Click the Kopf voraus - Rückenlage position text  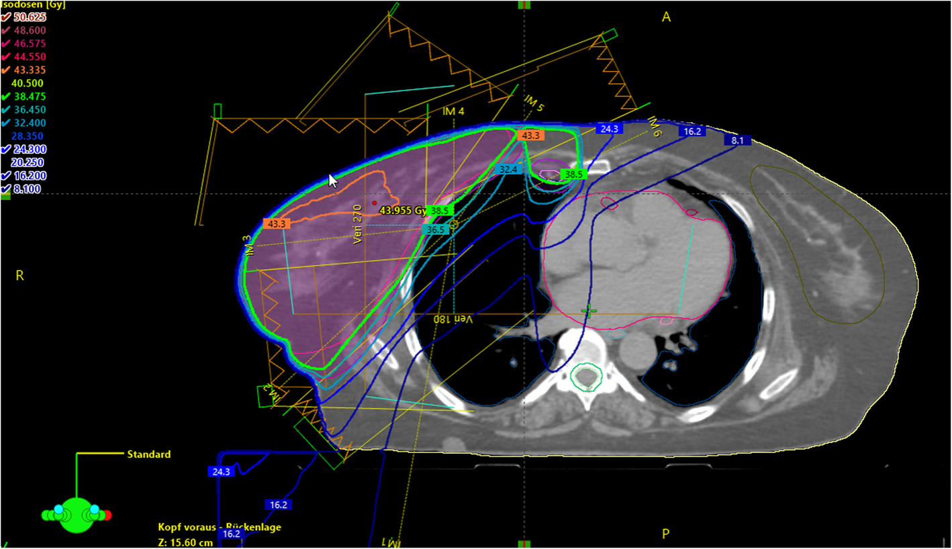point(220,527)
